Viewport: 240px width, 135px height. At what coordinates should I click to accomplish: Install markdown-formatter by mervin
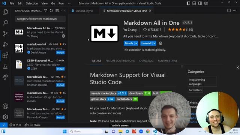[x=60, y=101]
